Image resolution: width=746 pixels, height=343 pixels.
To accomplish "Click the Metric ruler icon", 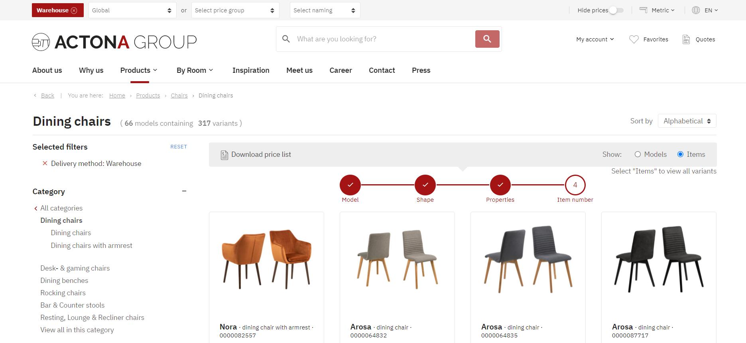I will [643, 10].
